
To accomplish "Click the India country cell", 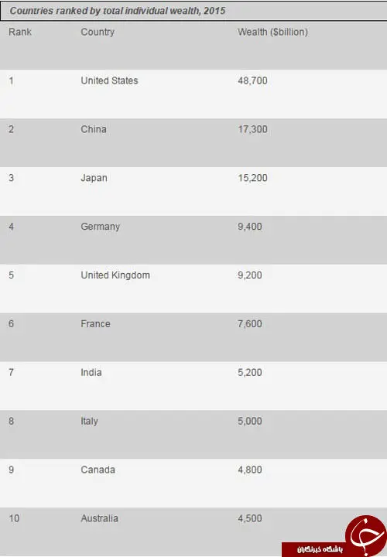I will click(x=91, y=373).
